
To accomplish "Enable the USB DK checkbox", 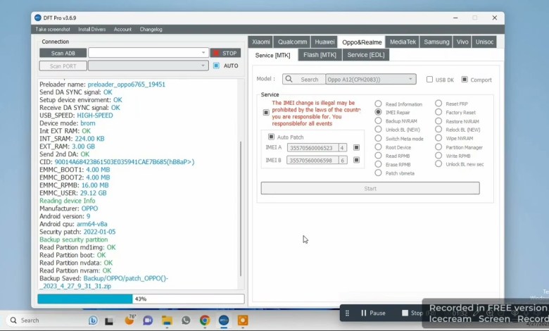I will pos(429,80).
